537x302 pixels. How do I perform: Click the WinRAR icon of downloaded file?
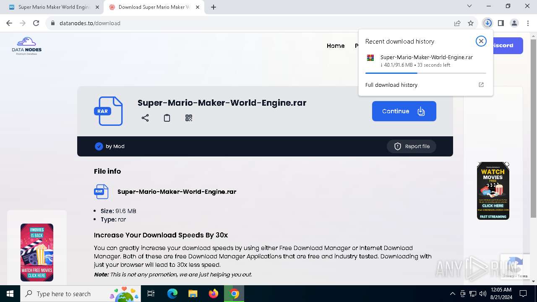pos(370,58)
